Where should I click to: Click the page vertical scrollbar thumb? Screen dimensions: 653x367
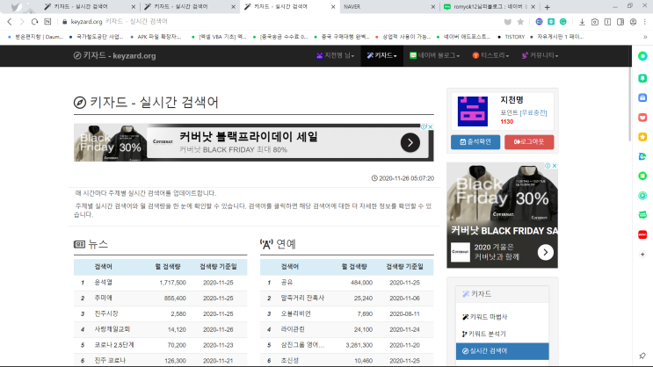coord(629,104)
